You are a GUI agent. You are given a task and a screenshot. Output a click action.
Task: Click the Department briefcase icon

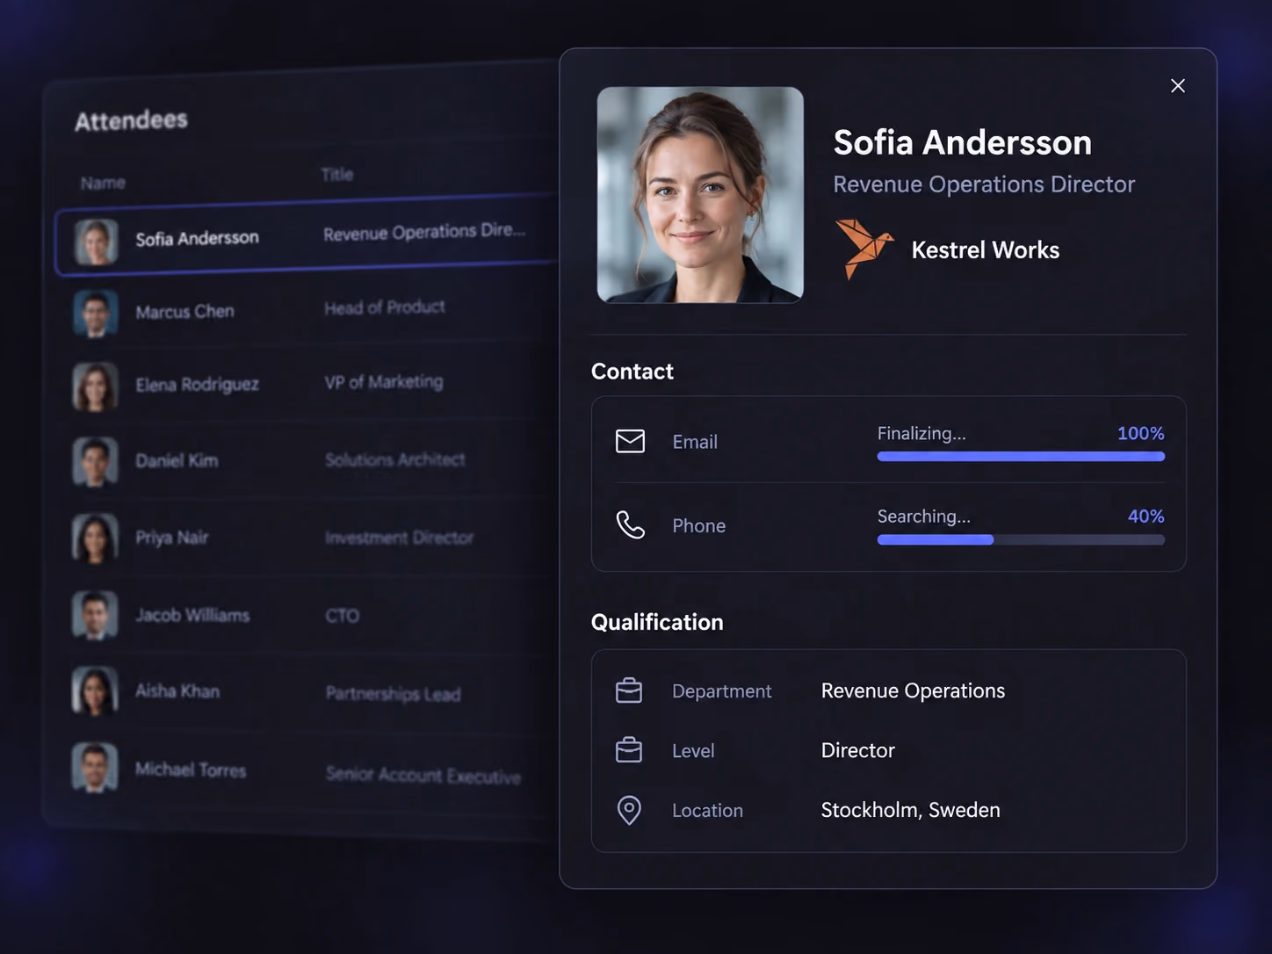pos(629,690)
